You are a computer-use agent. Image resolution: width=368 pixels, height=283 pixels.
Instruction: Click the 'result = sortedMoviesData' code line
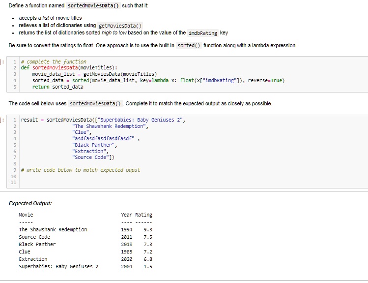coord(103,120)
